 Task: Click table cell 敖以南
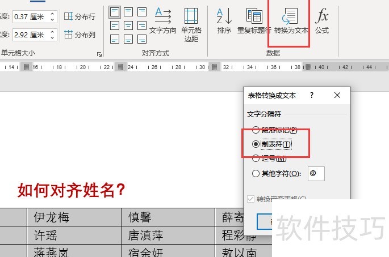[x=244, y=251]
